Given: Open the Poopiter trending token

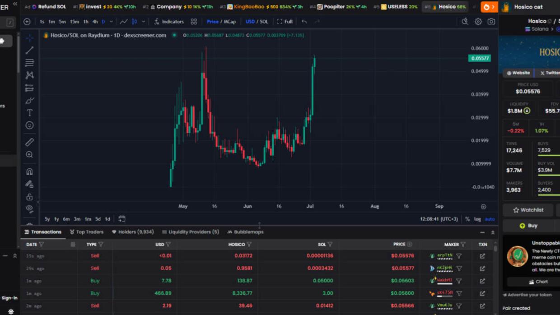Looking at the screenshot, I should point(339,7).
